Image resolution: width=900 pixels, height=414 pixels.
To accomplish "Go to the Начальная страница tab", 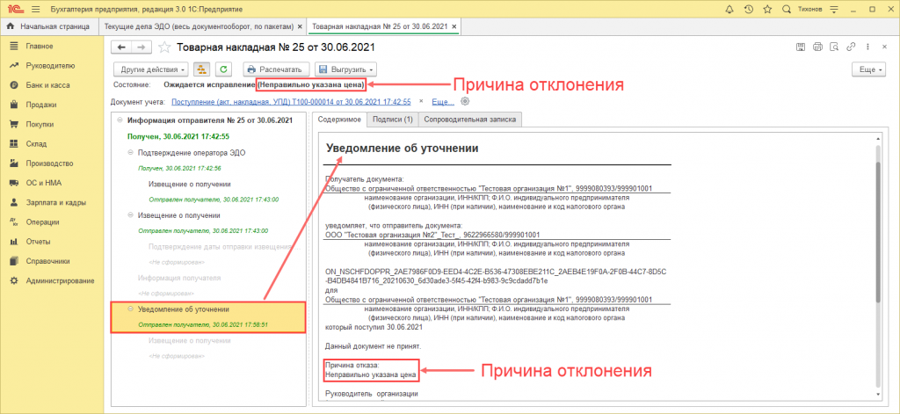I will pos(49,26).
